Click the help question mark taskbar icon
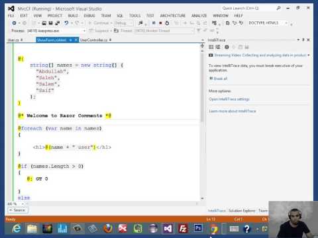 [x=247, y=229]
